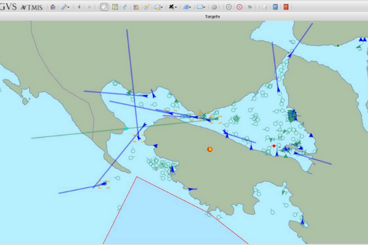
Task: Open the red book icon
Action: (x=286, y=7)
